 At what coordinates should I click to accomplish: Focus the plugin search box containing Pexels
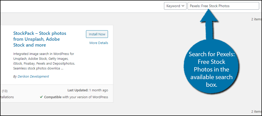pos(223,6)
